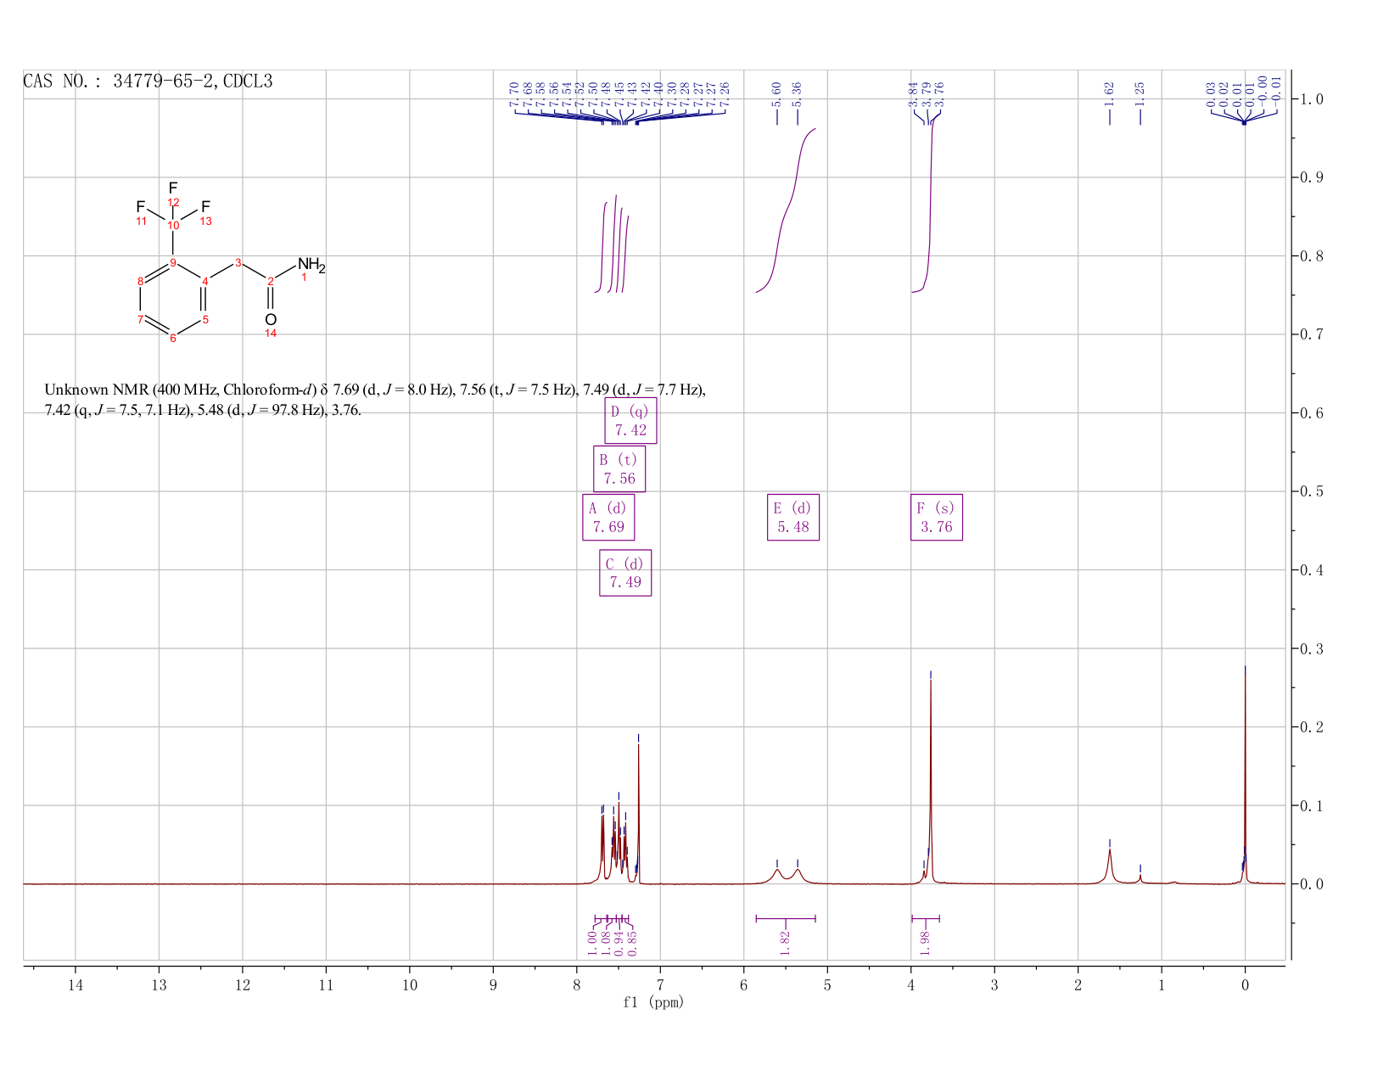Click the fluorine atom labeled 11

[141, 206]
